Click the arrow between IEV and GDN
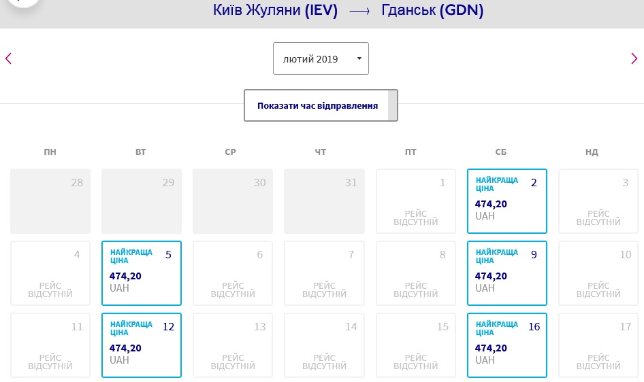The height and width of the screenshot is (382, 644). coord(359,11)
